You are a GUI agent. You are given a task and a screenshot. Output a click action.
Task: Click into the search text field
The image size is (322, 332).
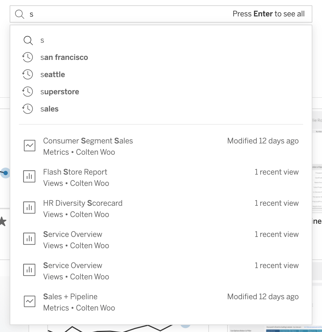[129, 14]
